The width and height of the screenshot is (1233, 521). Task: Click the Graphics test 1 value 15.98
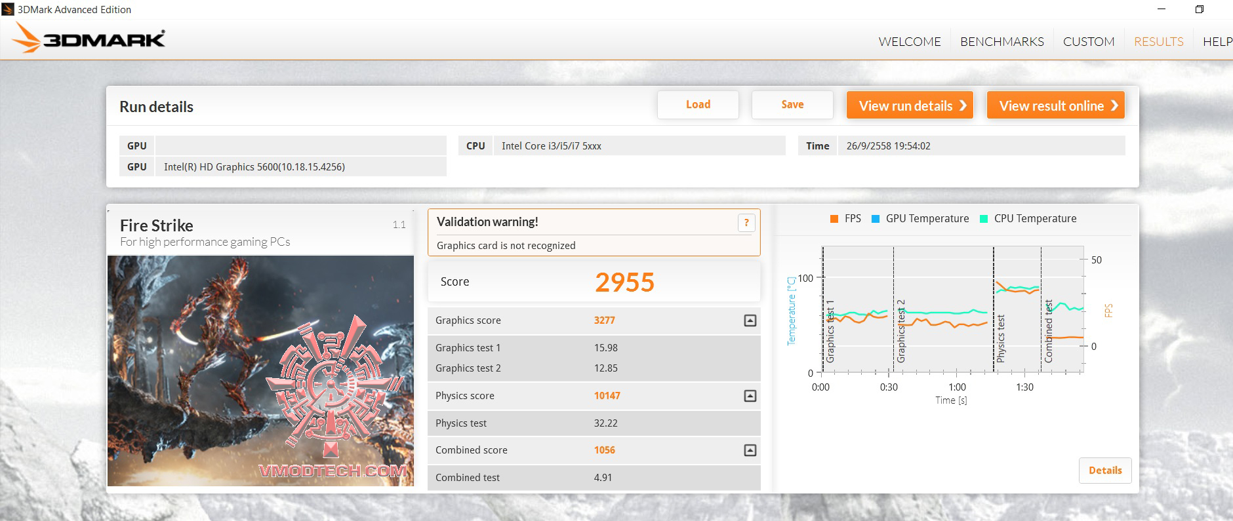pyautogui.click(x=606, y=348)
